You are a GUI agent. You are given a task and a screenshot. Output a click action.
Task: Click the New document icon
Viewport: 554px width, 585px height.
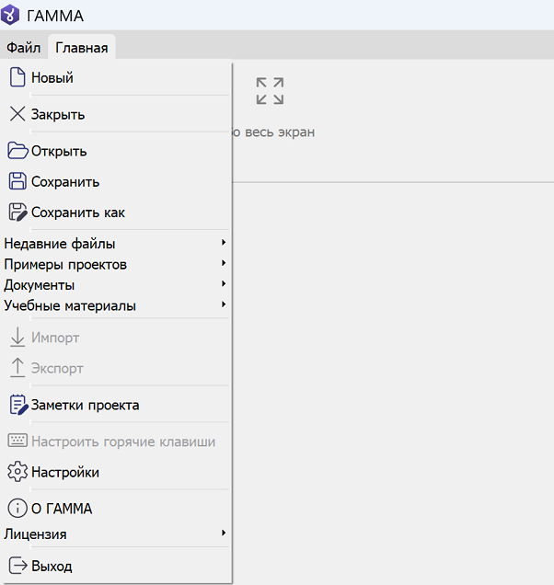coord(17,78)
